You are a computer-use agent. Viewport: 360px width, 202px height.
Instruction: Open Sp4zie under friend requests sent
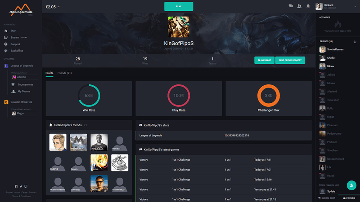(x=332, y=192)
